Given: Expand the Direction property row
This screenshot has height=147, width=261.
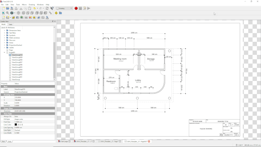Looking at the screenshot, I should [2, 111].
